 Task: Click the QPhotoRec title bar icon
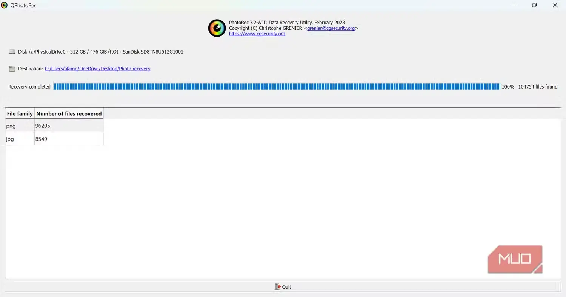tap(4, 5)
